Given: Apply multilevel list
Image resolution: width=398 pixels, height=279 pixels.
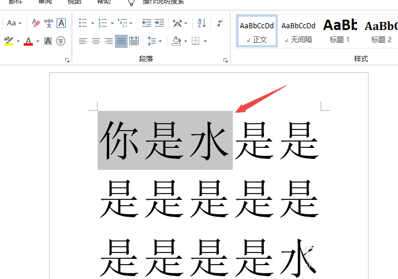Looking at the screenshot, I should (x=122, y=23).
